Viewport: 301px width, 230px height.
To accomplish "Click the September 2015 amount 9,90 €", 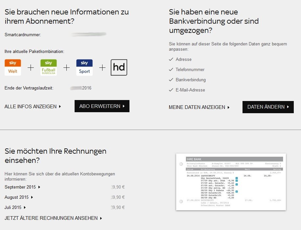I will (118, 187).
